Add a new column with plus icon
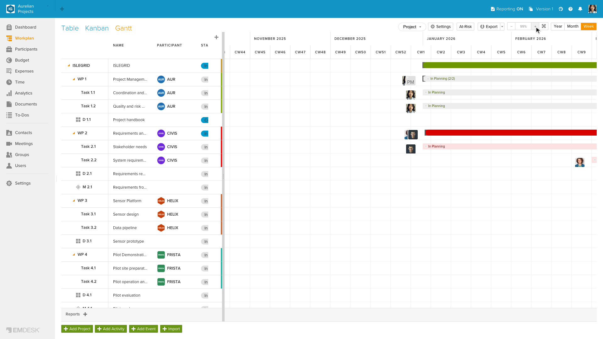603x339 pixels. pyautogui.click(x=216, y=37)
